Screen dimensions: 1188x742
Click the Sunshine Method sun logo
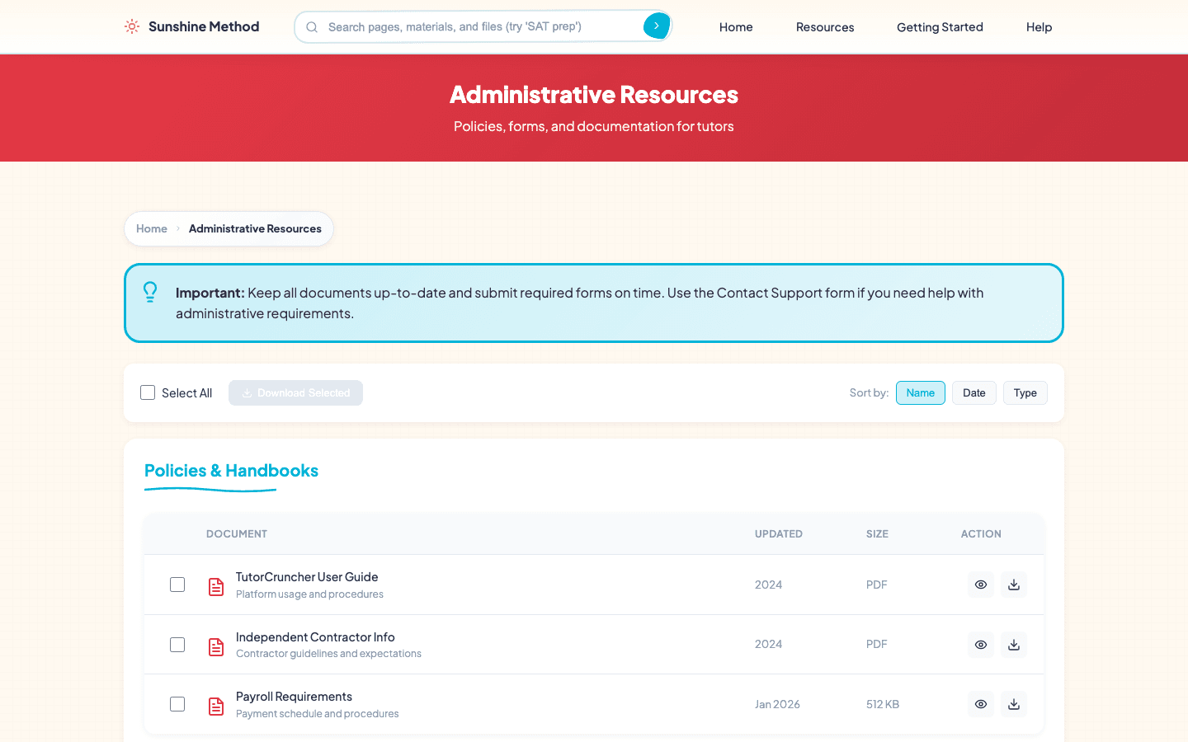click(x=131, y=26)
